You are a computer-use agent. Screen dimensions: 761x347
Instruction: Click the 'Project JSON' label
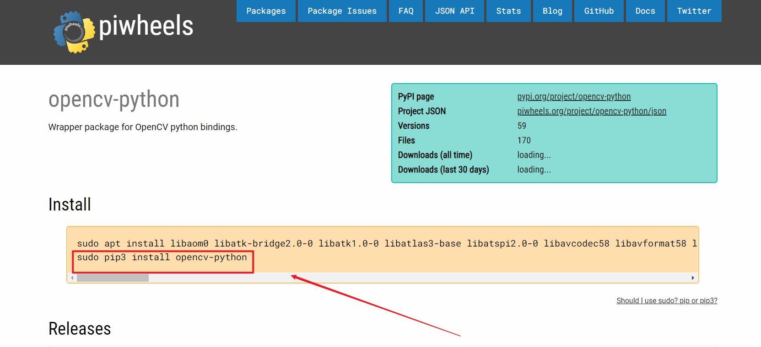tap(422, 111)
